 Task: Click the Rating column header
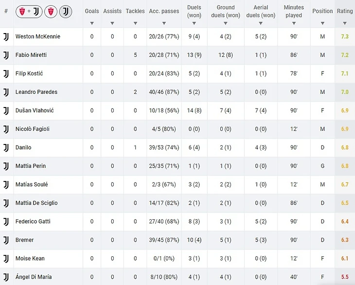click(x=345, y=11)
